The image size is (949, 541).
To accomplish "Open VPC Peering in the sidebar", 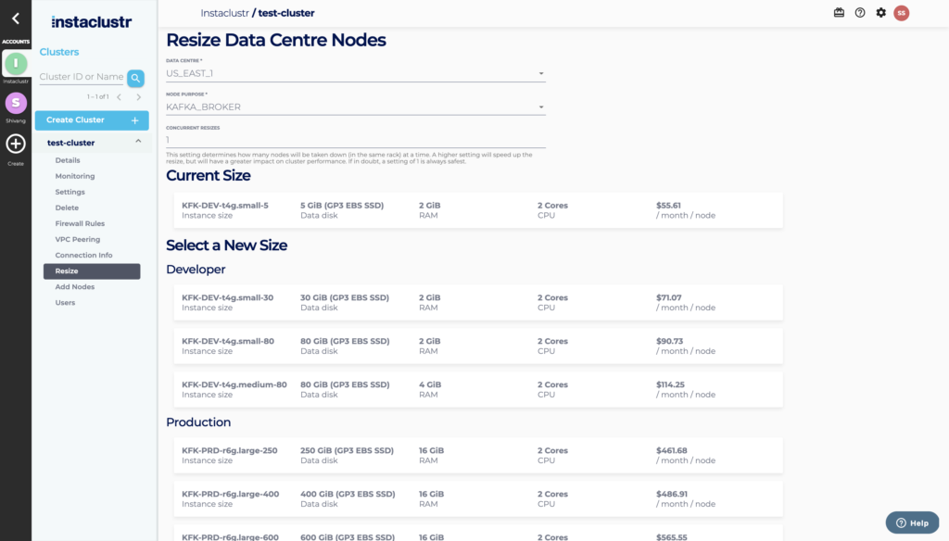I will 77,239.
